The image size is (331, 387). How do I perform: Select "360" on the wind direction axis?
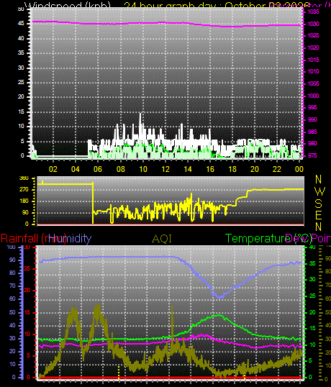[24, 178]
